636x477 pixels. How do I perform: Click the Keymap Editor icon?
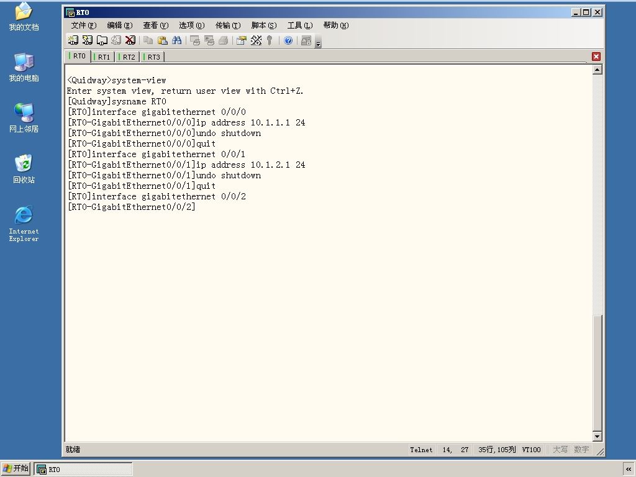(x=256, y=40)
